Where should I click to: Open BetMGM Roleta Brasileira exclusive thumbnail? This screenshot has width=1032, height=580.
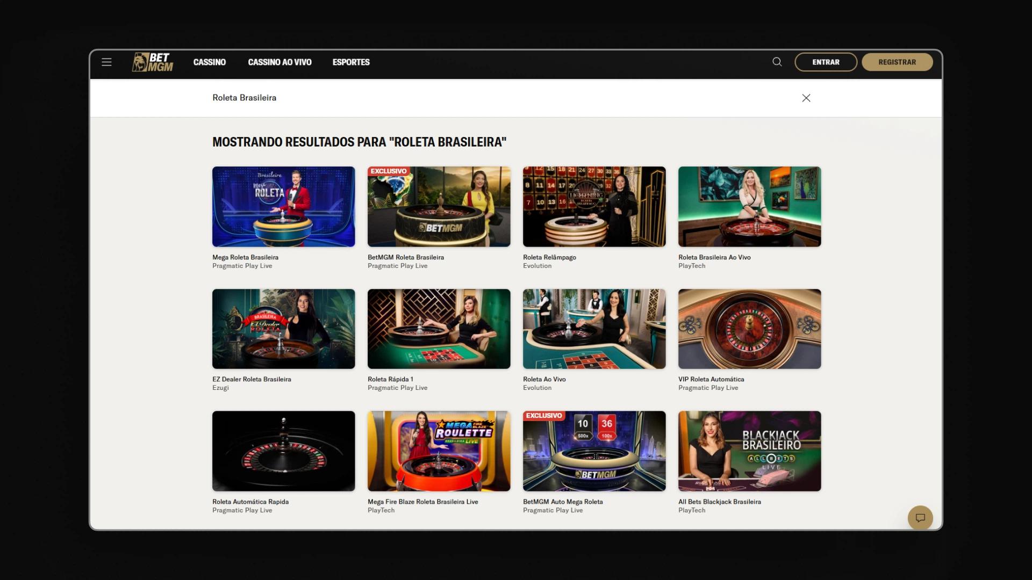click(x=439, y=207)
